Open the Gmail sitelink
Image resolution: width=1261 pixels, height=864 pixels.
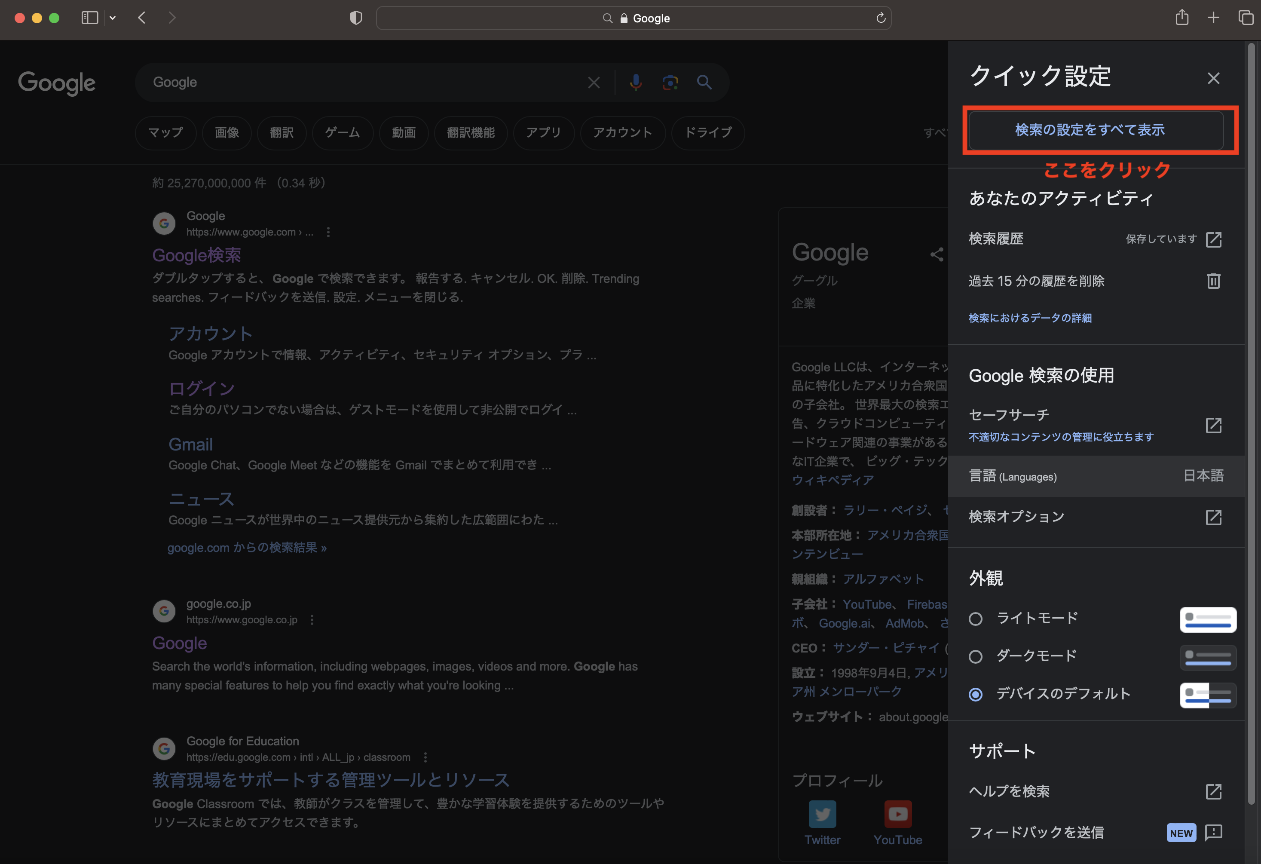coord(190,444)
